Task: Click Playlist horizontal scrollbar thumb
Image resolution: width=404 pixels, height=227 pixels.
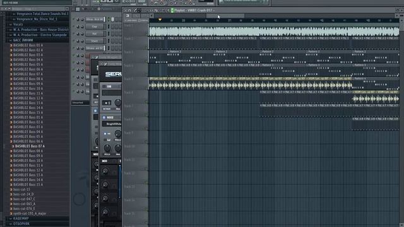Action: pos(225,16)
